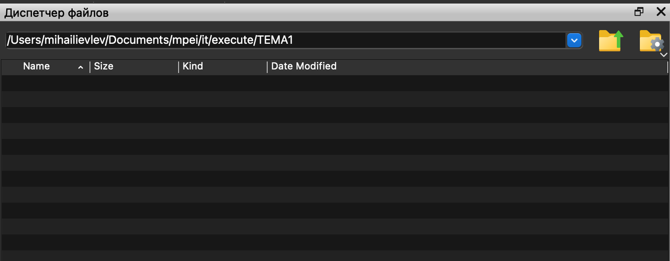Toggle the sort arrow in the Name header
The image size is (670, 261).
point(81,67)
